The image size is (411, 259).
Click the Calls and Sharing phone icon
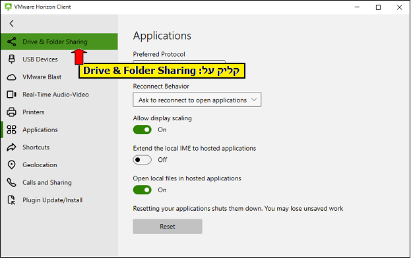11,182
